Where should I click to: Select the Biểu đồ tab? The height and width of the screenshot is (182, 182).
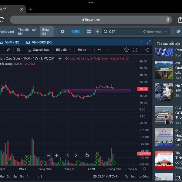[x=47, y=32]
